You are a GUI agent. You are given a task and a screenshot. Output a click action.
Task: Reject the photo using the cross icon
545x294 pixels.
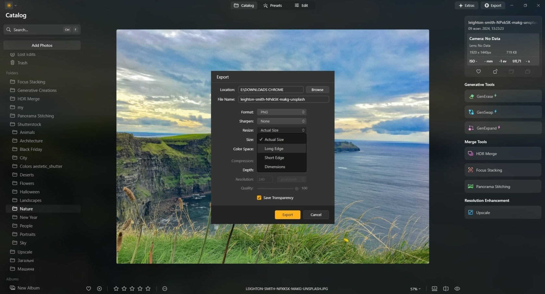pyautogui.click(x=99, y=288)
